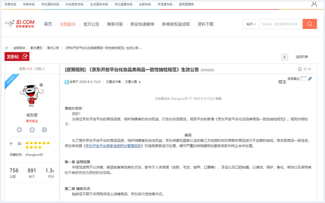Open 官方公告 navigation item
Screen dimensions: 325x203
(x=91, y=24)
